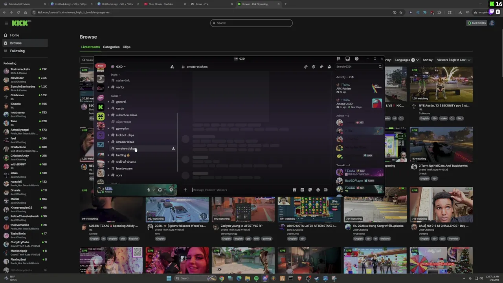This screenshot has width=503, height=283.
Task: Open Sort by Viewers dropdown on Kick
Action: (x=454, y=60)
